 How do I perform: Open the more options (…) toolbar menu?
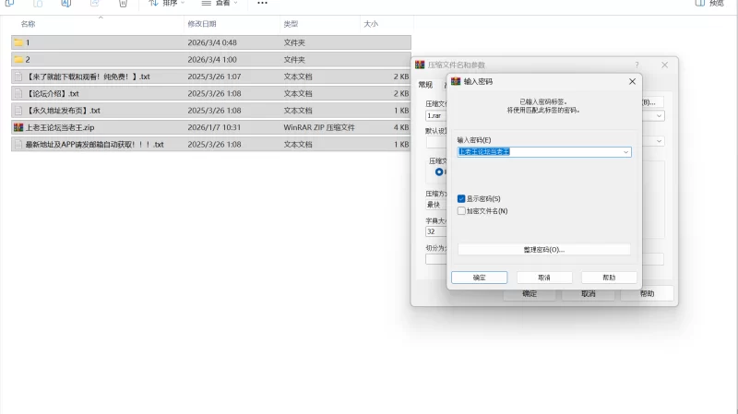pos(262,3)
